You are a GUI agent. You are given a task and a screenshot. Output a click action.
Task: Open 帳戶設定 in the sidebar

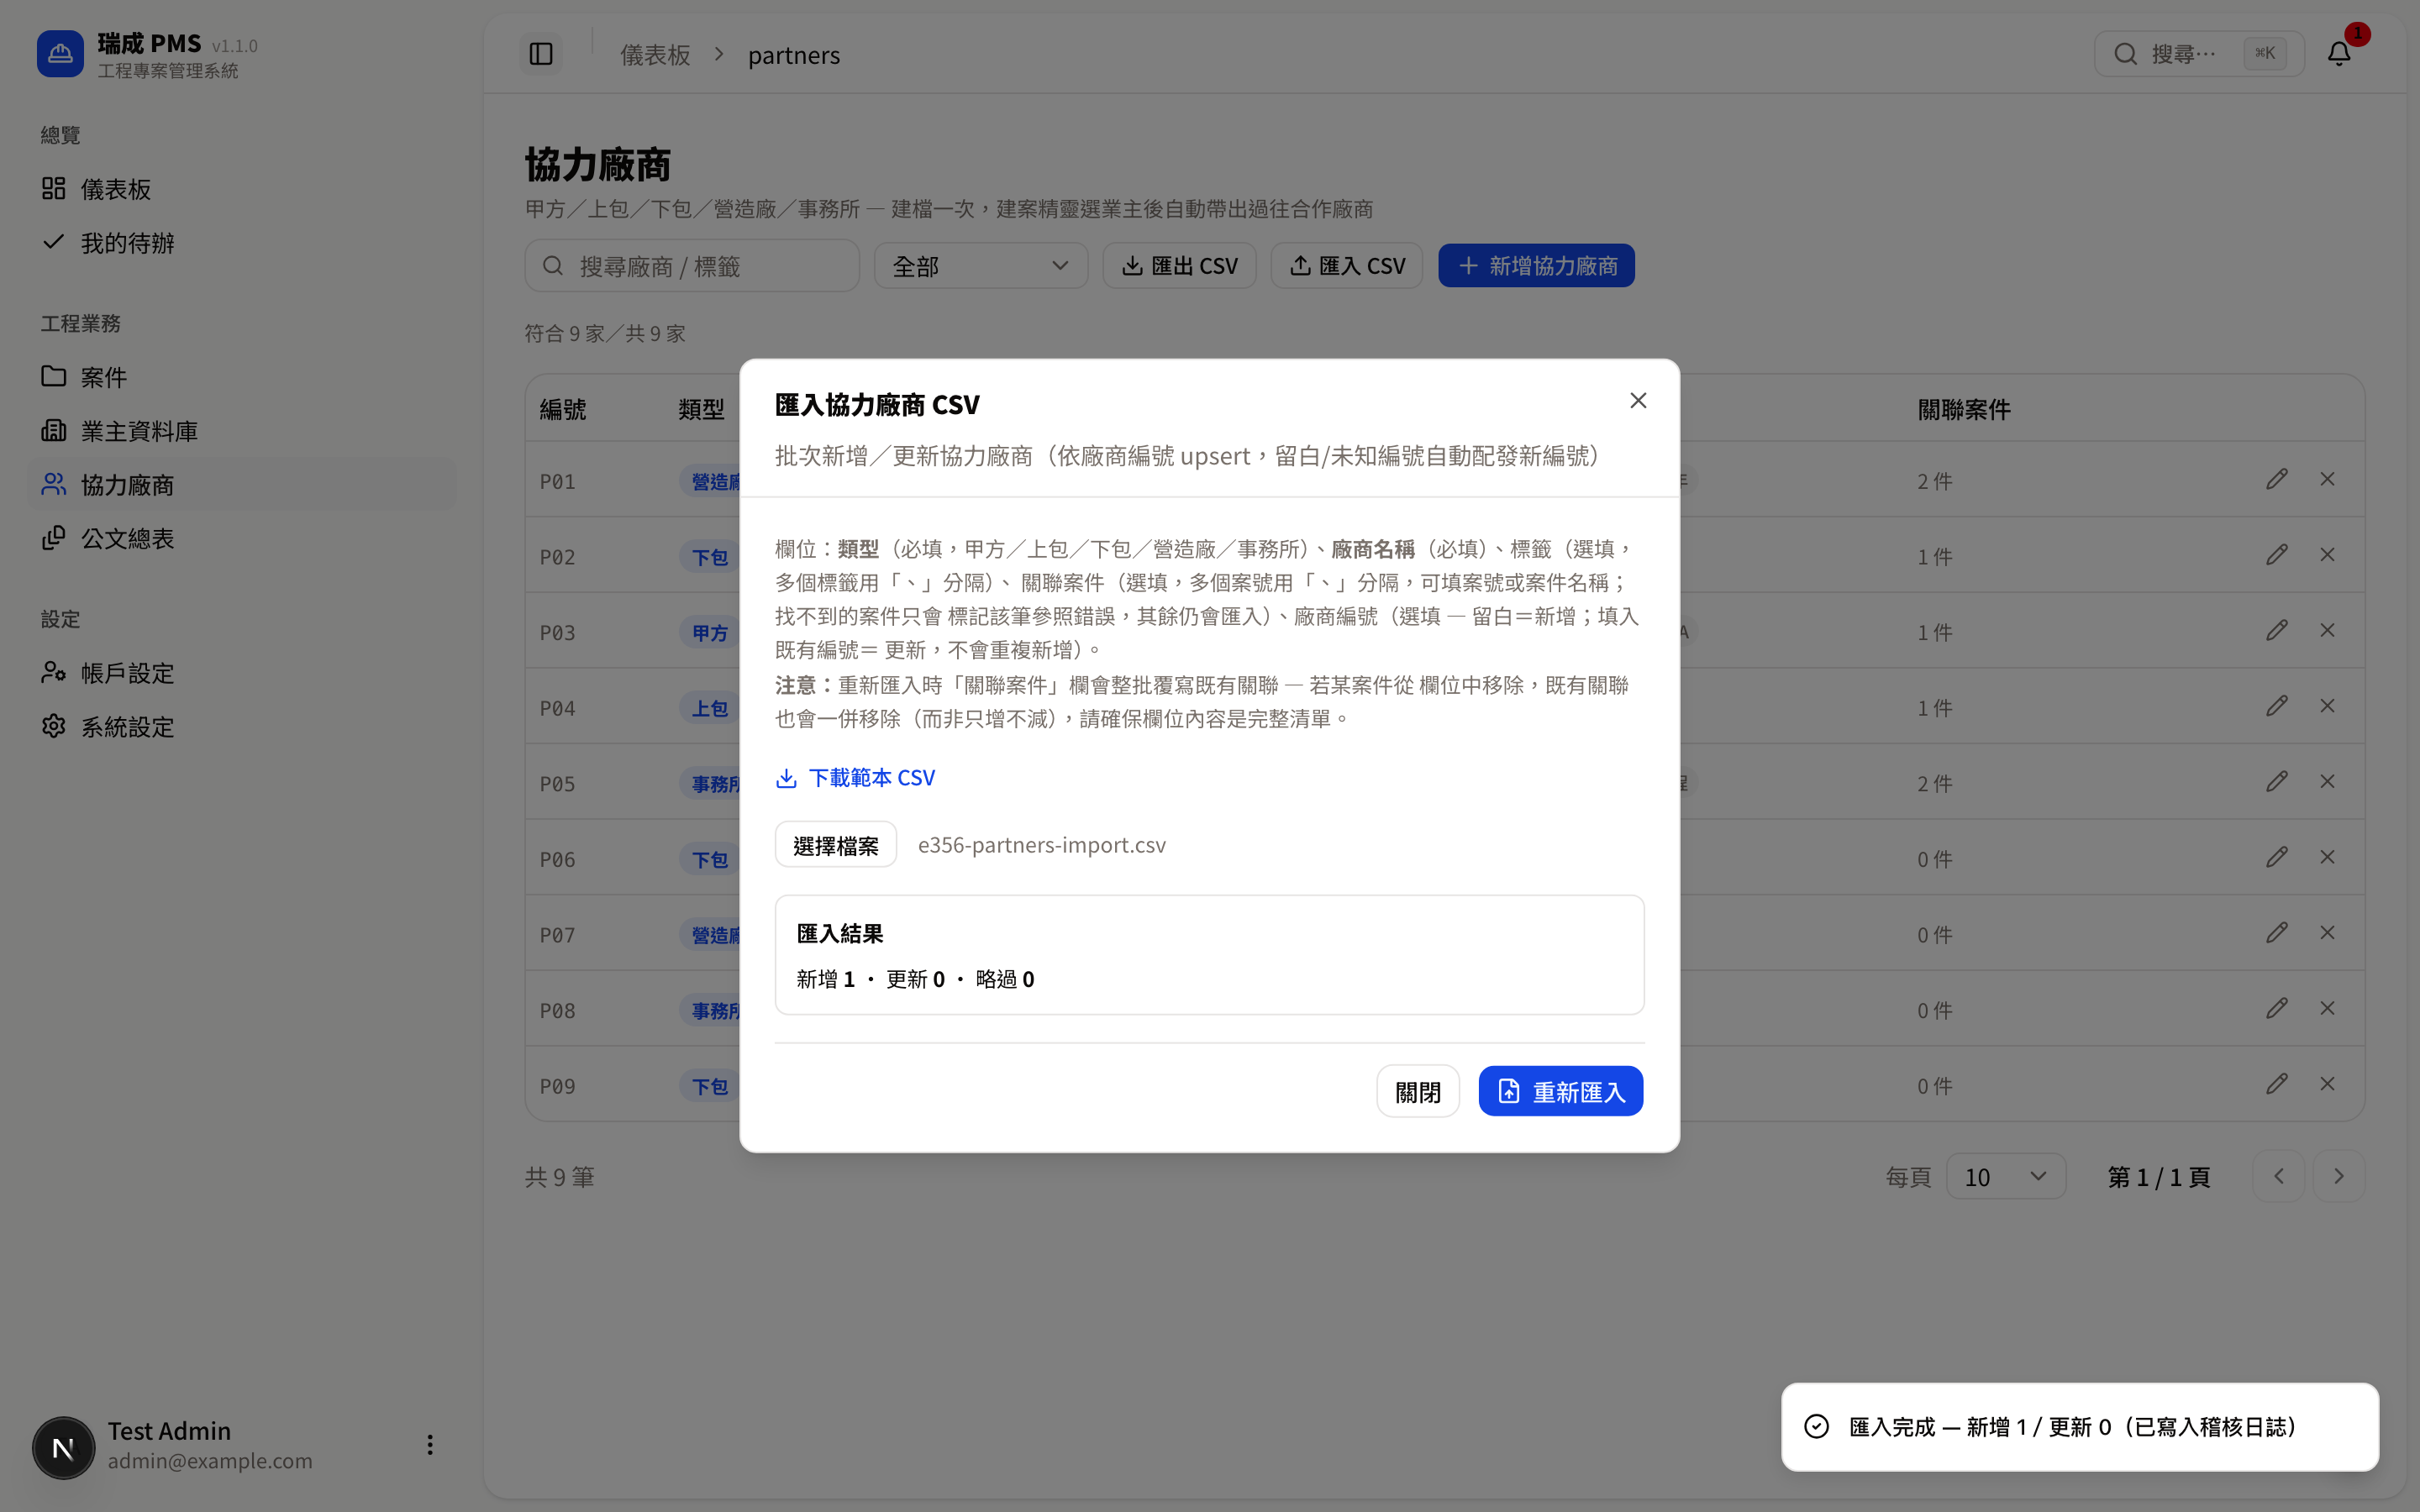click(x=241, y=673)
